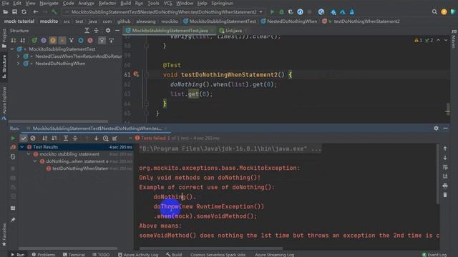Open Structure panel options gear
This screenshot has width=458, height=257.
(x=108, y=30)
